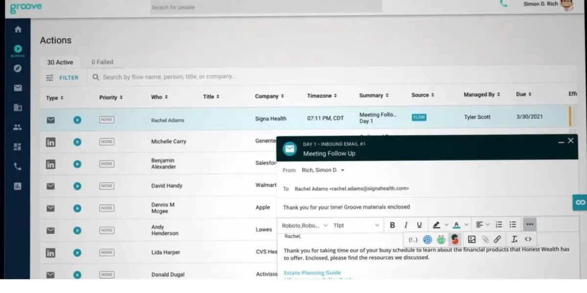Viewport: 587px width, 293px height.
Task: Sort the table by the Due column
Action: pyautogui.click(x=523, y=94)
